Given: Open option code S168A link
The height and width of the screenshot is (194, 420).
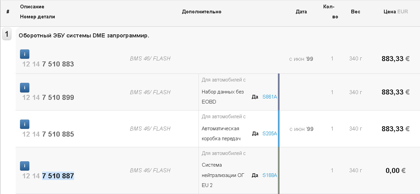Looking at the screenshot, I should pyautogui.click(x=270, y=175).
